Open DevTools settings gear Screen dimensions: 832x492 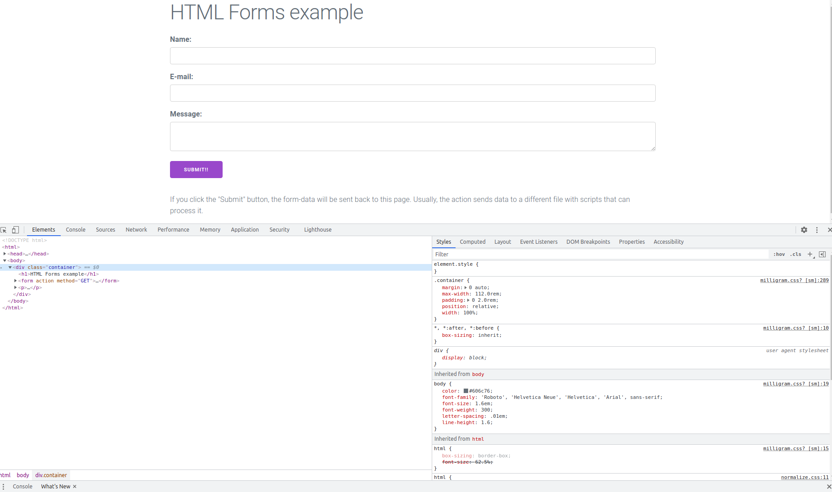(x=804, y=230)
